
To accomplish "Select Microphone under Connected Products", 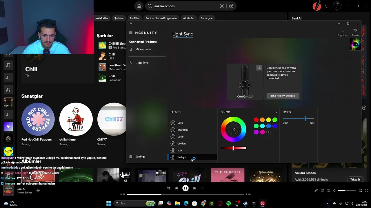I will click(x=147, y=49).
